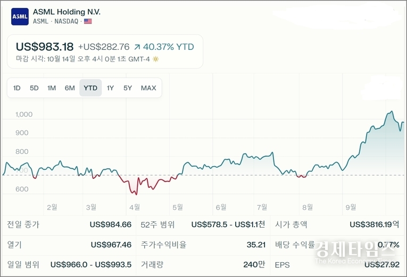Image resolution: width=407 pixels, height=277 pixels.
Task: Show the 1M chart period
Action: [52, 88]
